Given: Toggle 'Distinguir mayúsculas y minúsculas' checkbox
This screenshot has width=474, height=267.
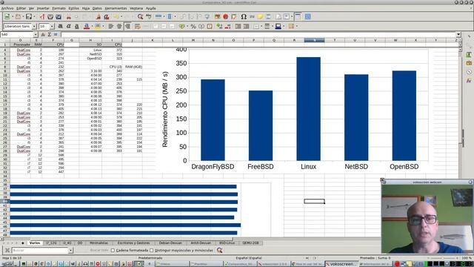Looking at the screenshot, I should click(x=151, y=251).
